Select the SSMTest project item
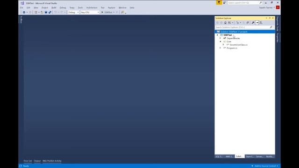The image size is (299, 168). (228, 35)
